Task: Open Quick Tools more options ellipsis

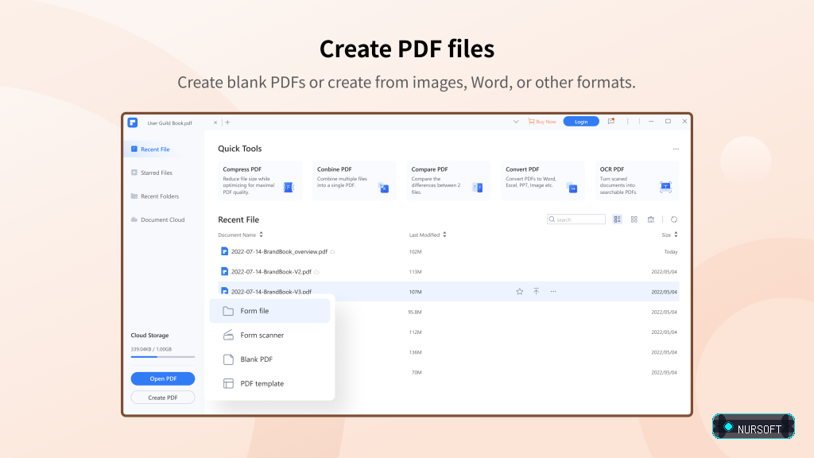Action: (x=676, y=149)
